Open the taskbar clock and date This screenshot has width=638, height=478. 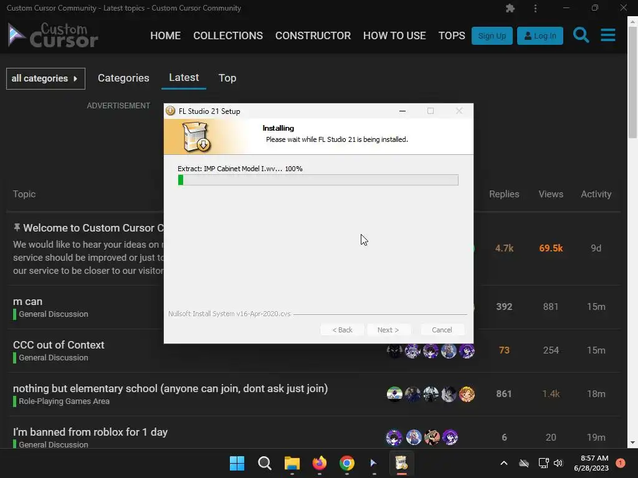pos(591,463)
